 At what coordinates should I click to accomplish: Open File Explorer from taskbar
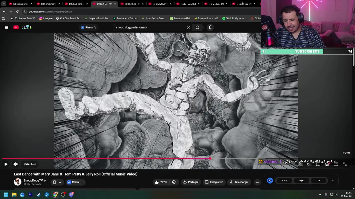click(x=14, y=195)
